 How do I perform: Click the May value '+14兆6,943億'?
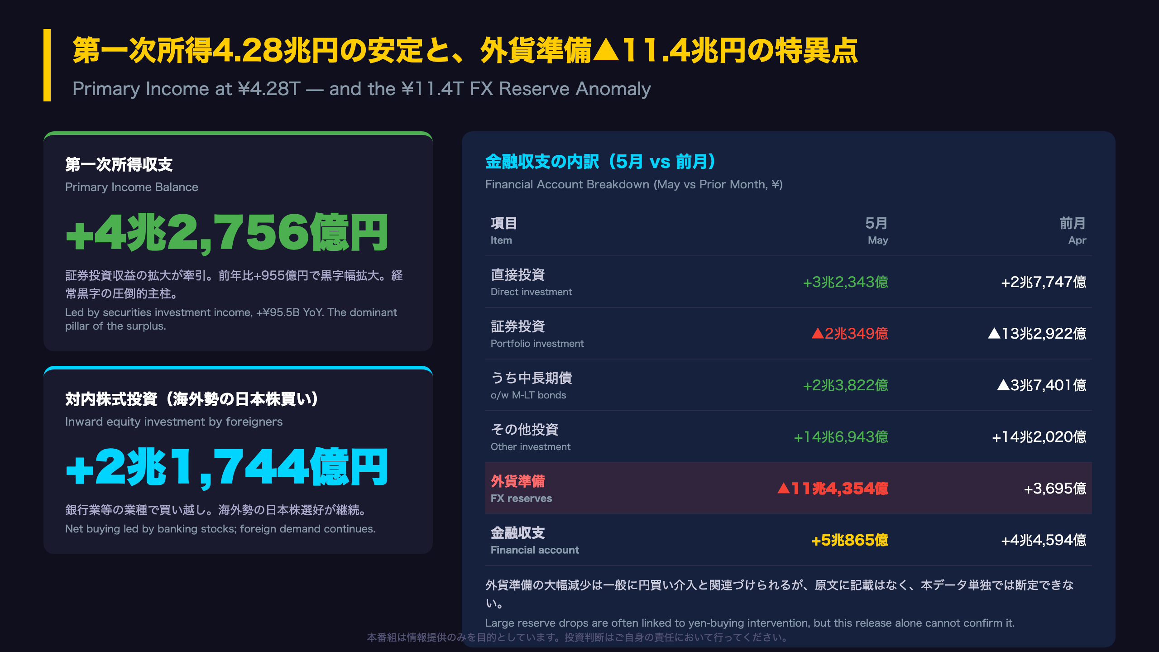(841, 437)
